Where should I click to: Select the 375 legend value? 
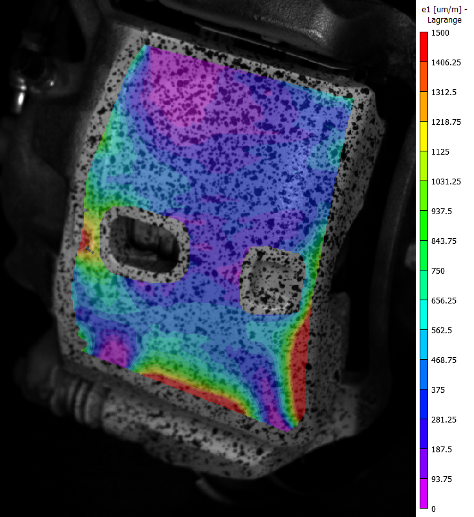pyautogui.click(x=438, y=390)
